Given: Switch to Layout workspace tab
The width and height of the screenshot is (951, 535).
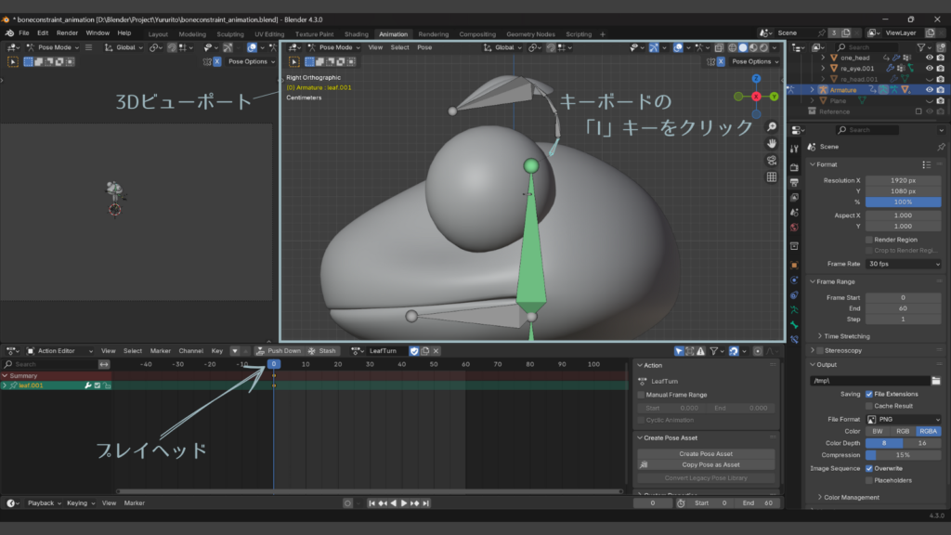Looking at the screenshot, I should (x=158, y=34).
